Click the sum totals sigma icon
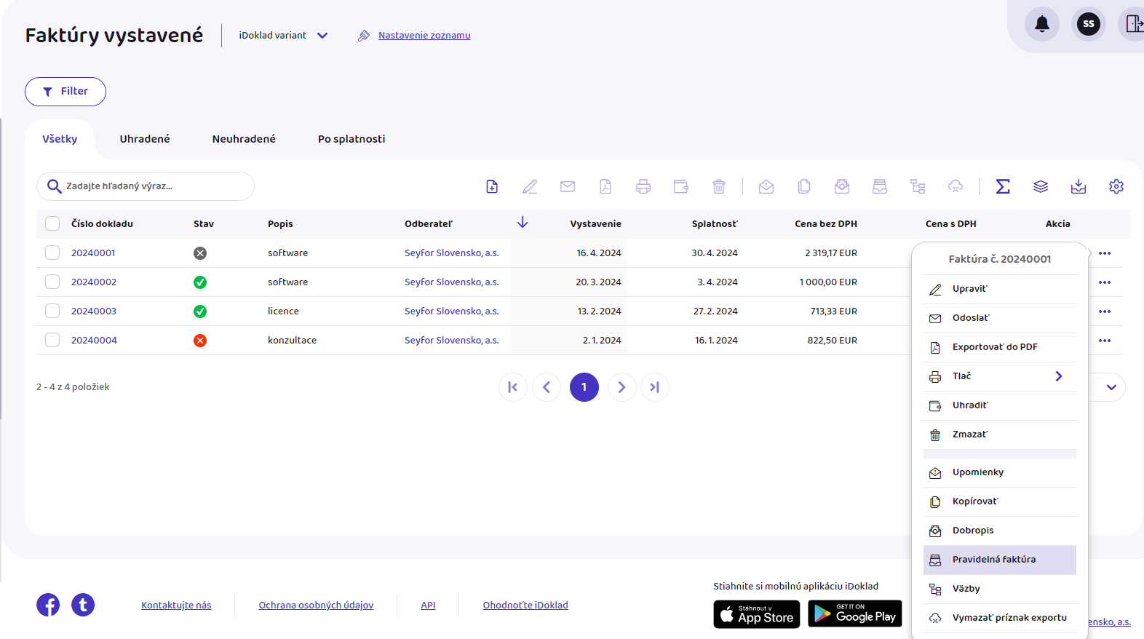The image size is (1144, 639). pyautogui.click(x=1003, y=187)
